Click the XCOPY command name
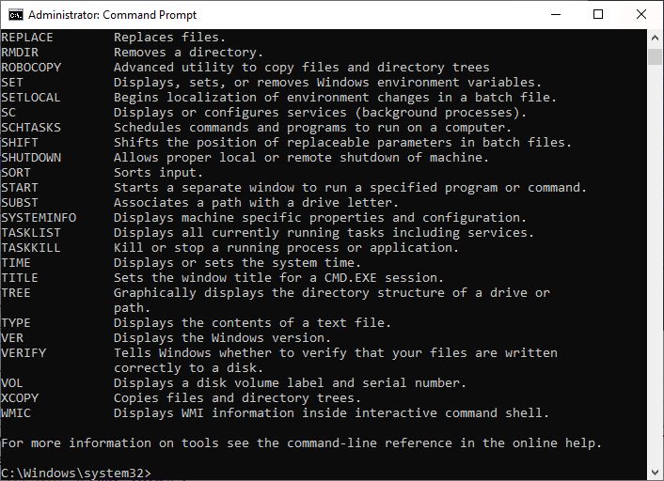The height and width of the screenshot is (481, 664). (x=20, y=398)
